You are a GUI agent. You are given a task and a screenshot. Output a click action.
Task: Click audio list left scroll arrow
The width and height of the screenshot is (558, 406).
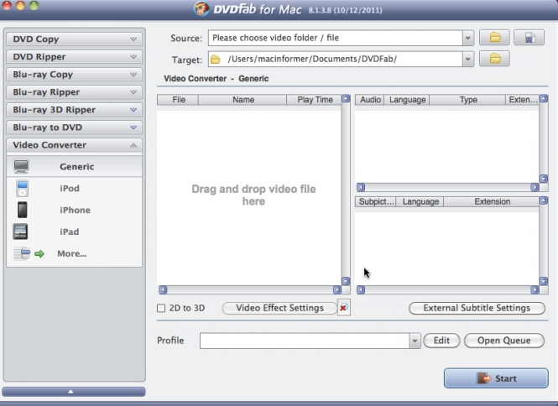click(361, 187)
